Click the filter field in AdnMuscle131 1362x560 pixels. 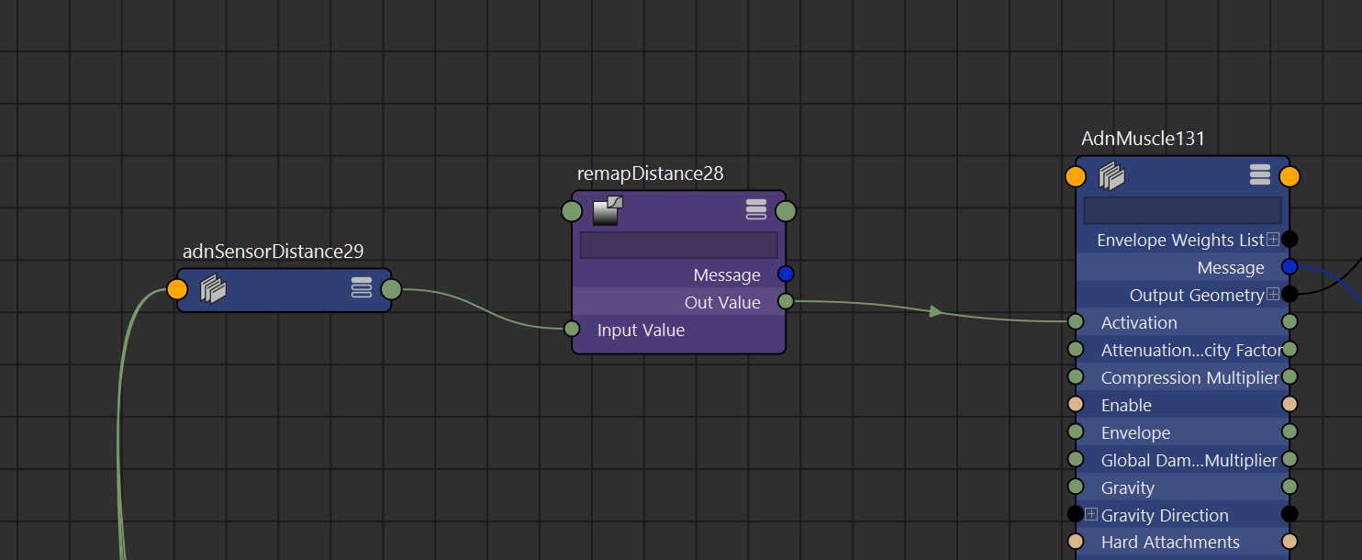pyautogui.click(x=1182, y=210)
